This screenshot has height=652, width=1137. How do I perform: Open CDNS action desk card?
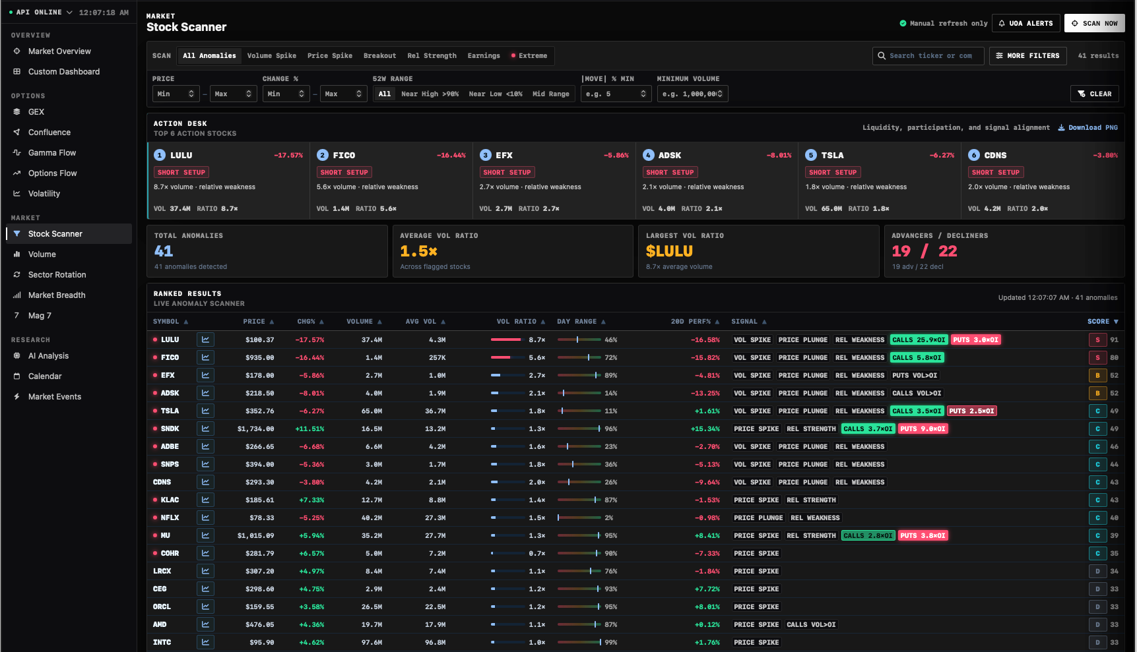coord(1043,181)
